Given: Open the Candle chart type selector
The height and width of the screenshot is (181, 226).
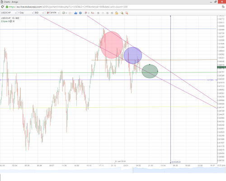Looking at the screenshot, I should pyautogui.click(x=53, y=13).
